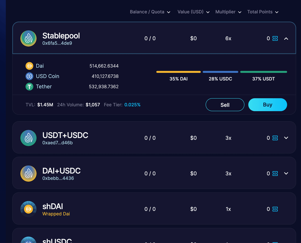Click the shDAI points ticket icon
Viewport: 301px width, 243px height.
(275, 209)
